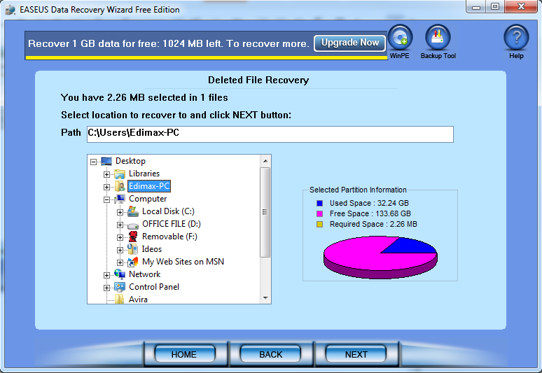Click the BACK button
The height and width of the screenshot is (373, 542).
tap(270, 354)
